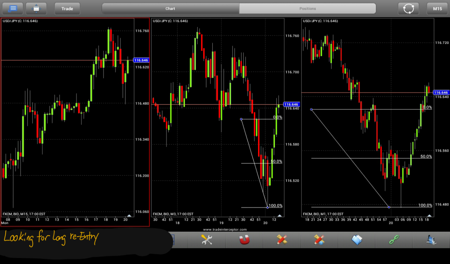The image size is (450, 264).
Task: Click the 116.760 price label on M15 chart
Action: tap(142, 31)
